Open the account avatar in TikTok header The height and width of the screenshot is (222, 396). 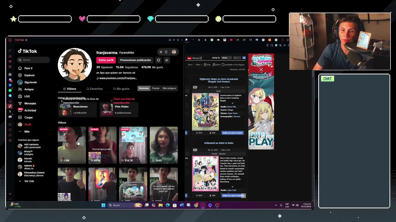174,52
